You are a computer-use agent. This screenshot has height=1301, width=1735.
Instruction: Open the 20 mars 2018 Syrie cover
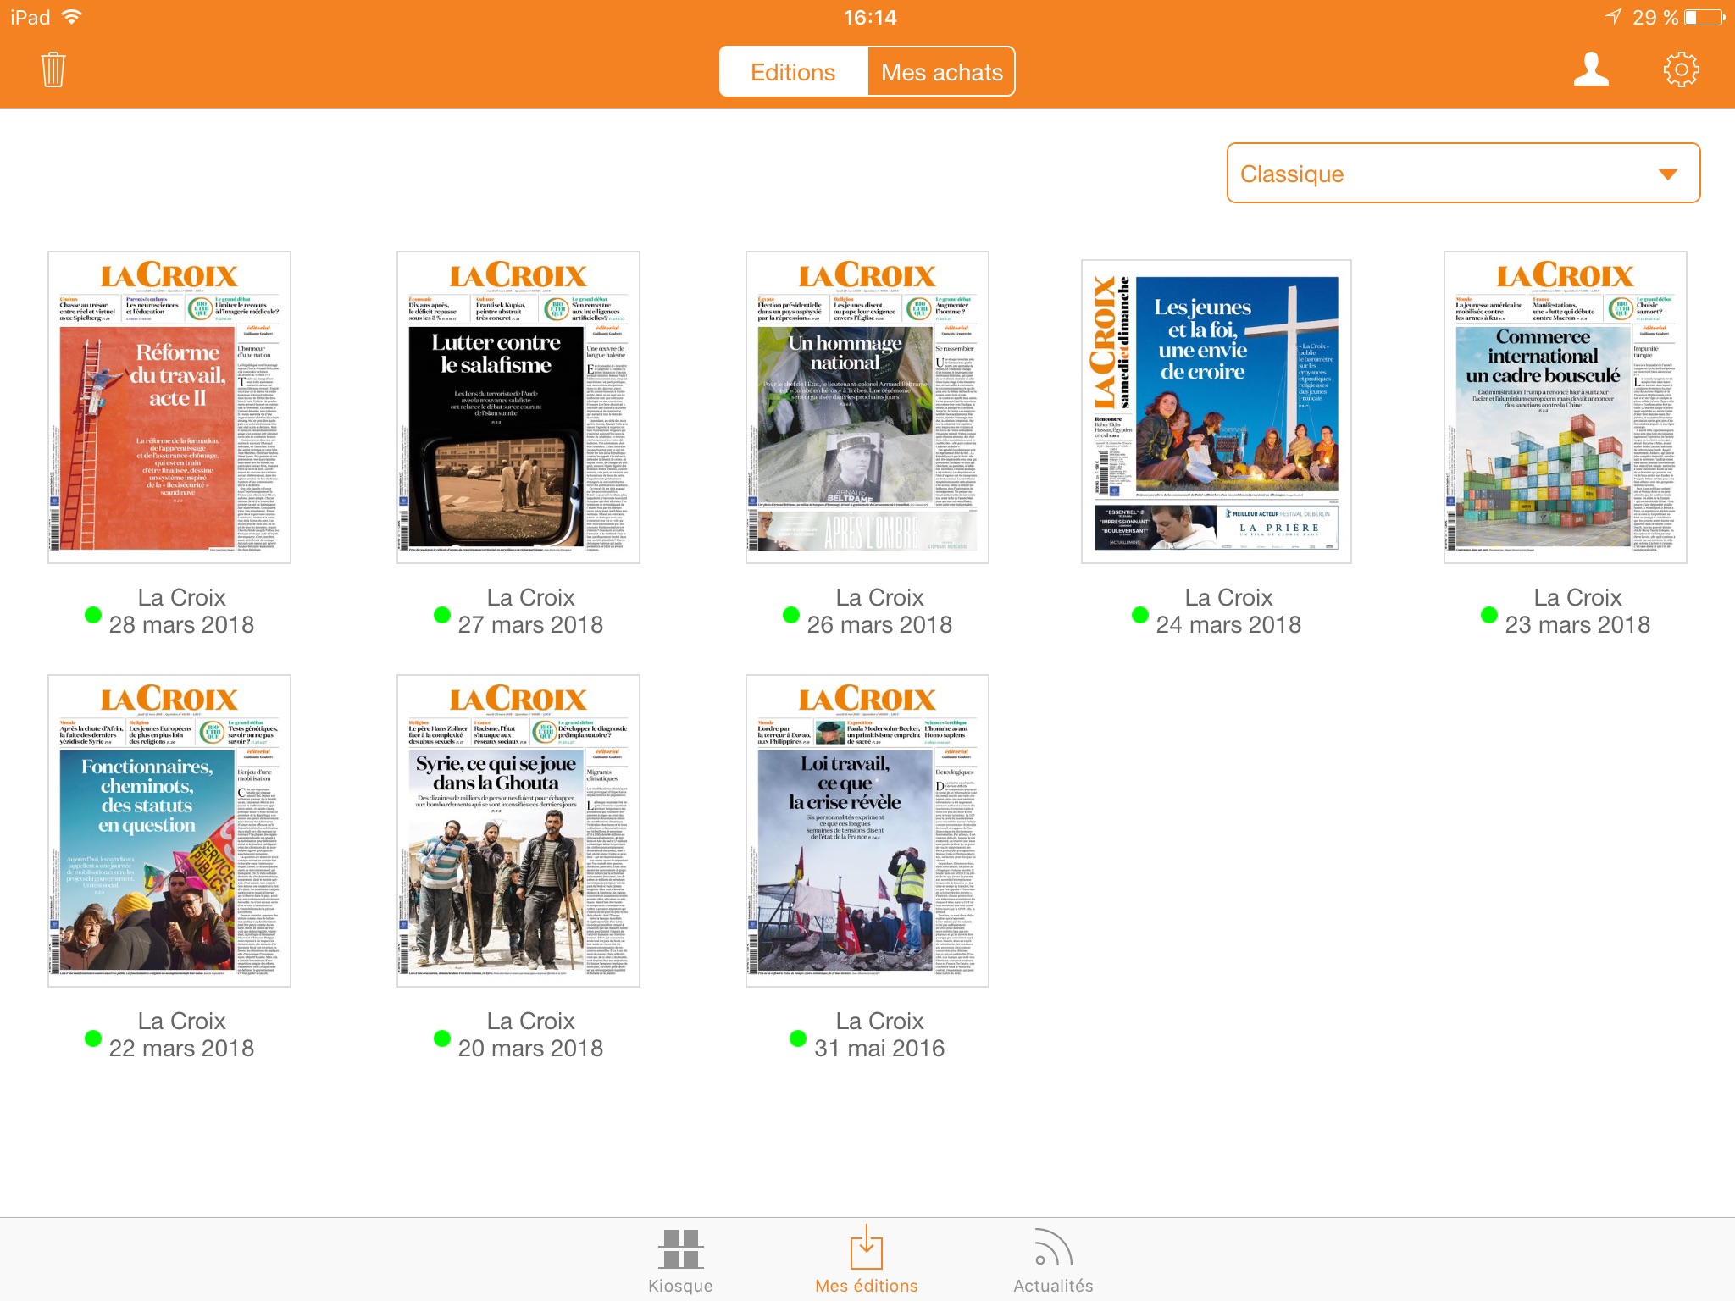518,831
